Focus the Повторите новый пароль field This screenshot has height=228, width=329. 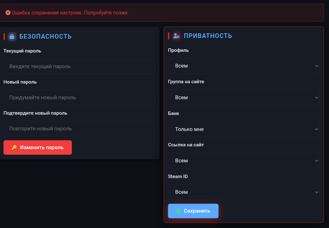[79, 128]
